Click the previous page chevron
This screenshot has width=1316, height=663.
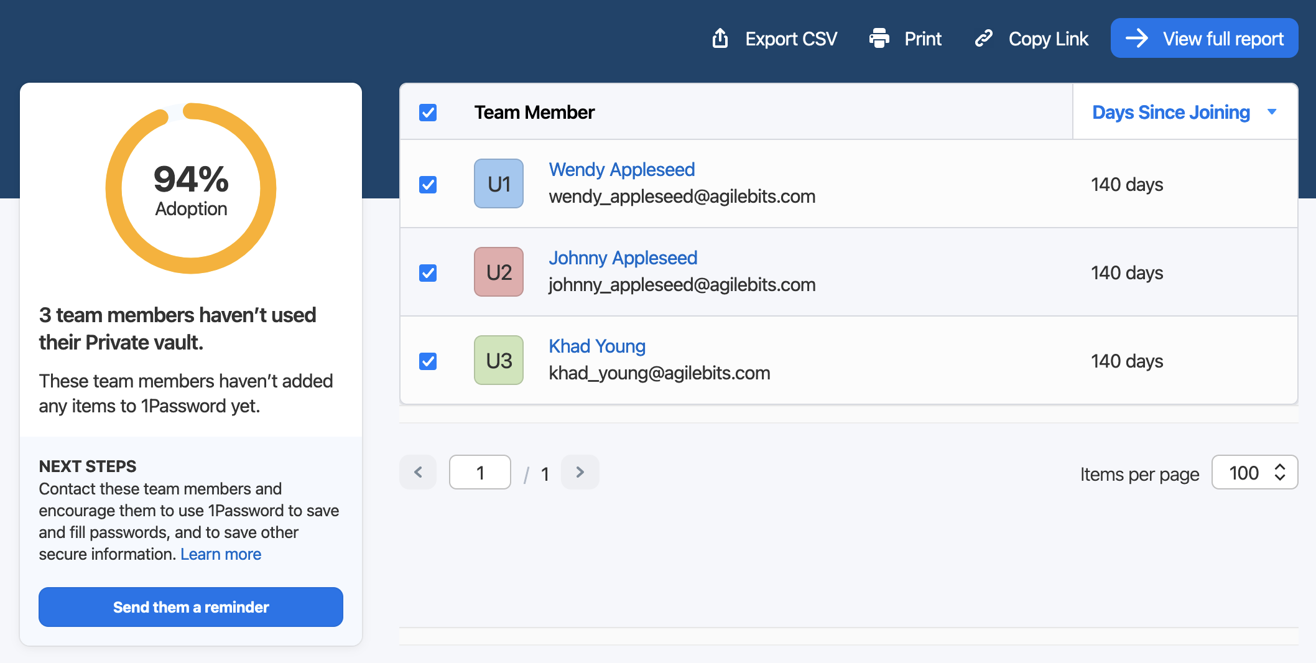417,472
